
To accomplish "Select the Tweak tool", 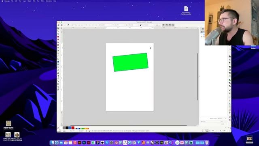I will pyautogui.click(x=58, y=73).
